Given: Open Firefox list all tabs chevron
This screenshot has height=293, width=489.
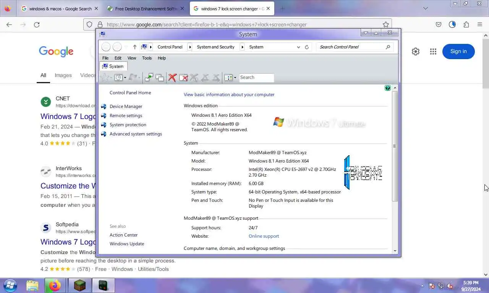Looking at the screenshot, I should (426, 8).
